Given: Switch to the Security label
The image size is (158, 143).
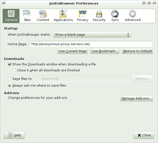Looking at the screenshot, I should tap(99, 20).
